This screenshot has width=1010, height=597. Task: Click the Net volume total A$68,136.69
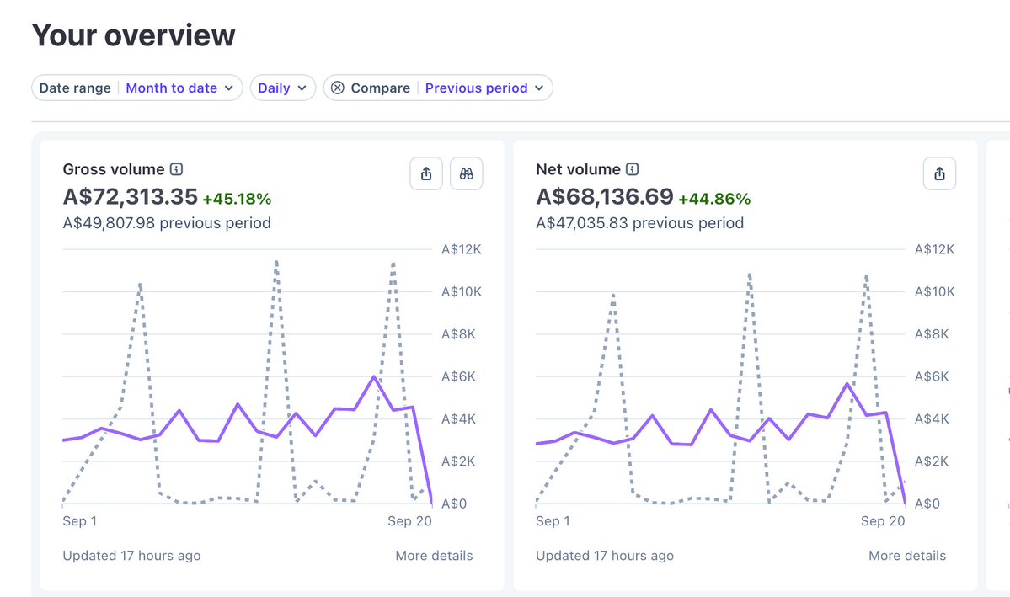click(x=605, y=196)
